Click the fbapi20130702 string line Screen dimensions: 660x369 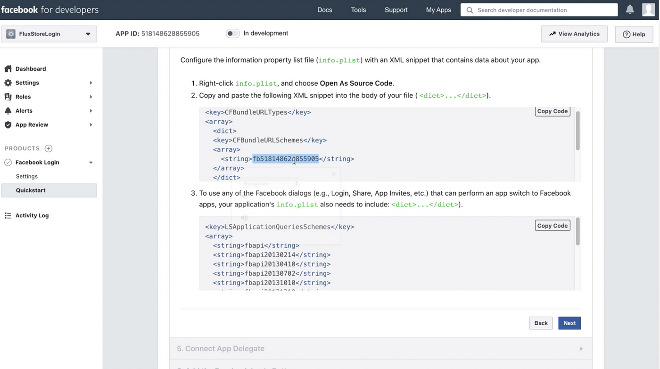coord(272,273)
